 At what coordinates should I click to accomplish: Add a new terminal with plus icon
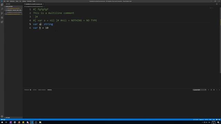point(209,90)
